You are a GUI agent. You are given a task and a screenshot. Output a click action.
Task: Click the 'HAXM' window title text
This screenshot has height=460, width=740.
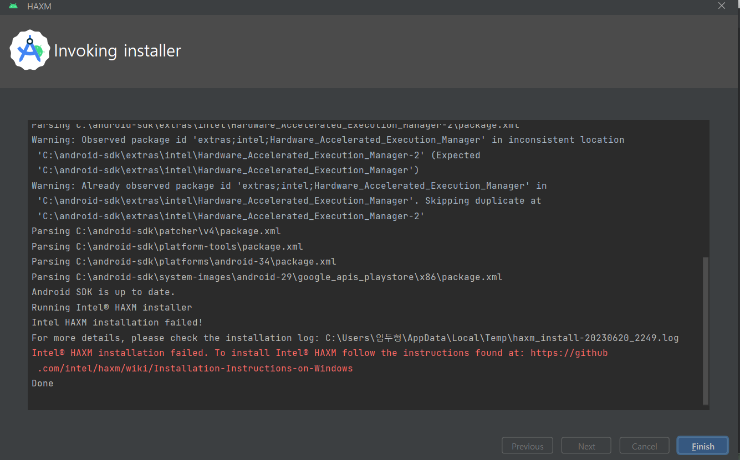coord(39,7)
